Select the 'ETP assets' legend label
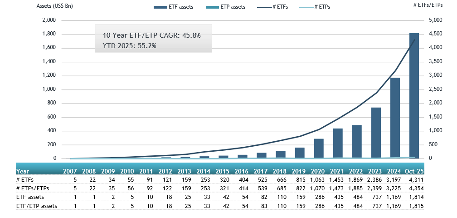The height and width of the screenshot is (218, 457). [233, 7]
